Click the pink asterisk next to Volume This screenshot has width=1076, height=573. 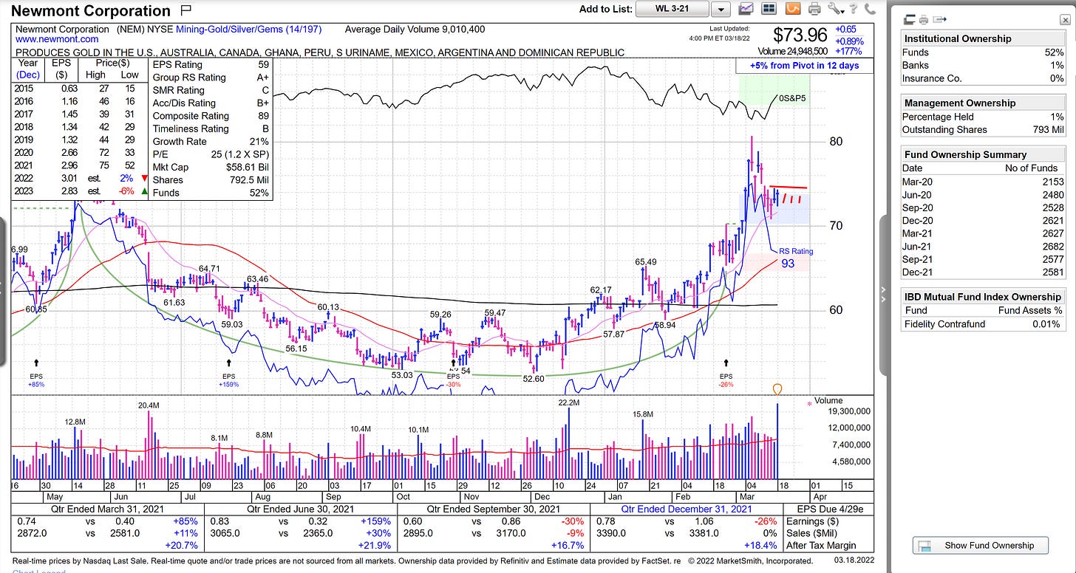click(x=809, y=404)
